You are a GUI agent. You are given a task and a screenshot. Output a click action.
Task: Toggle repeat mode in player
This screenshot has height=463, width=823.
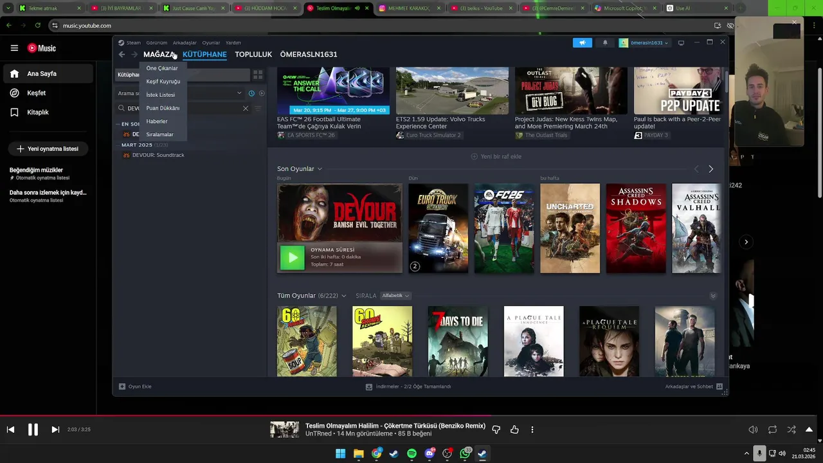coord(772,430)
